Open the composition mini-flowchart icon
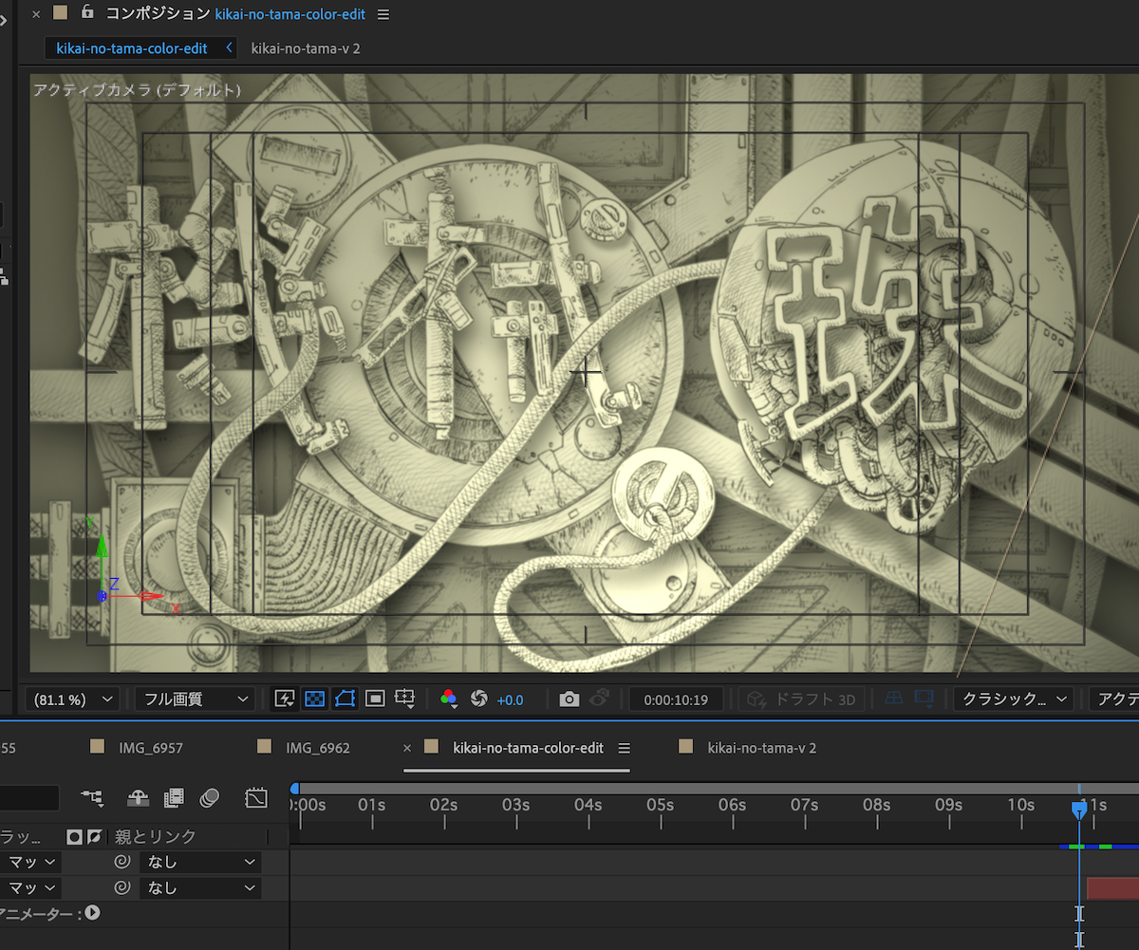 coord(93,798)
